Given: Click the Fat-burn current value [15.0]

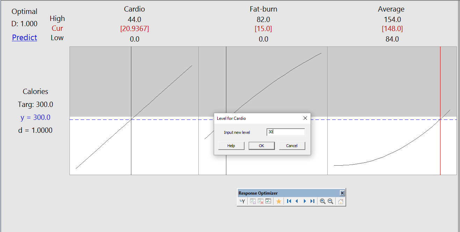Looking at the screenshot, I should point(263,29).
